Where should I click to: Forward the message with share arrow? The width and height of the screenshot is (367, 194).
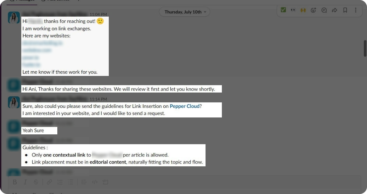(x=334, y=10)
